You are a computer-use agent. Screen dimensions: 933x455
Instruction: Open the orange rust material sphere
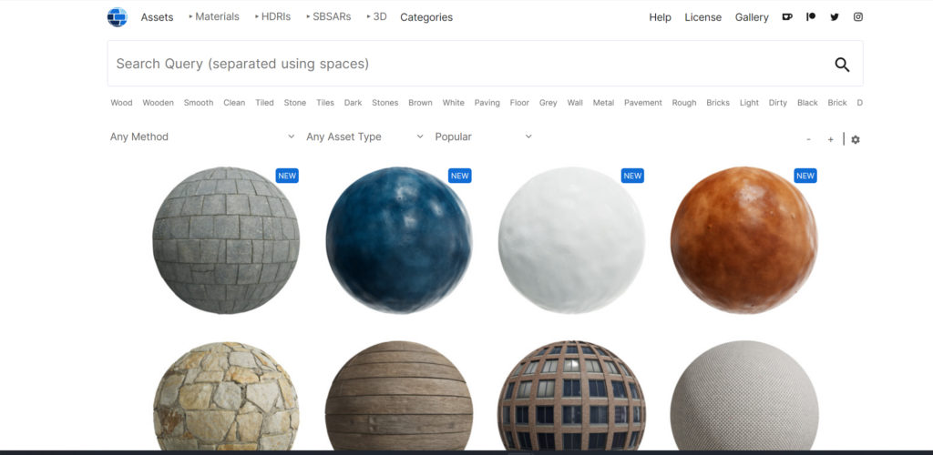743,240
